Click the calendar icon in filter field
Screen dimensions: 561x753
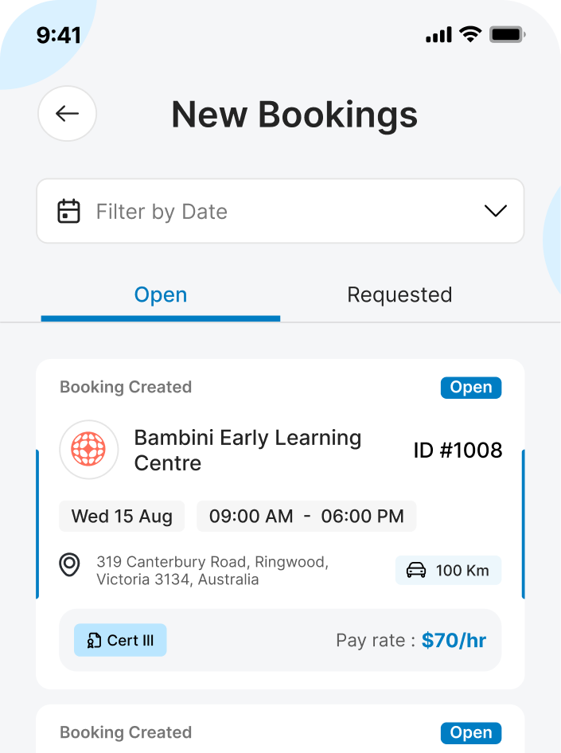69,212
